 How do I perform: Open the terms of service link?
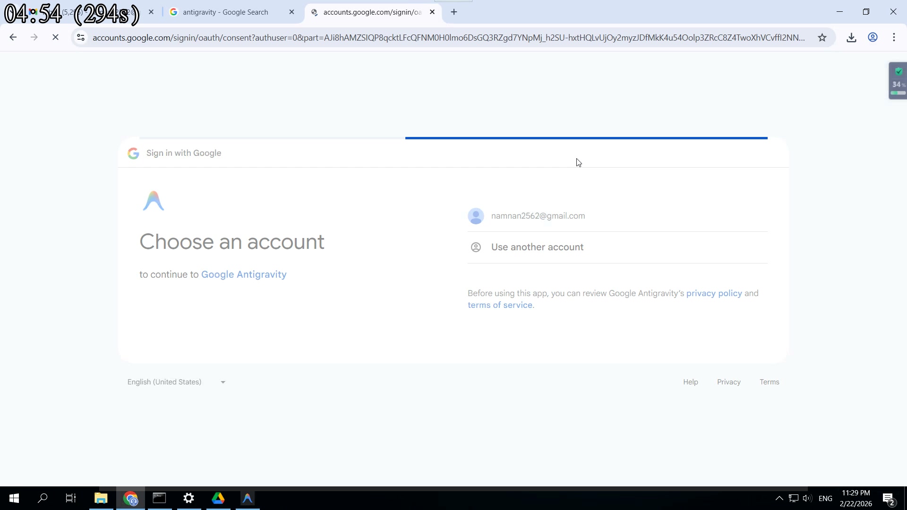(500, 305)
